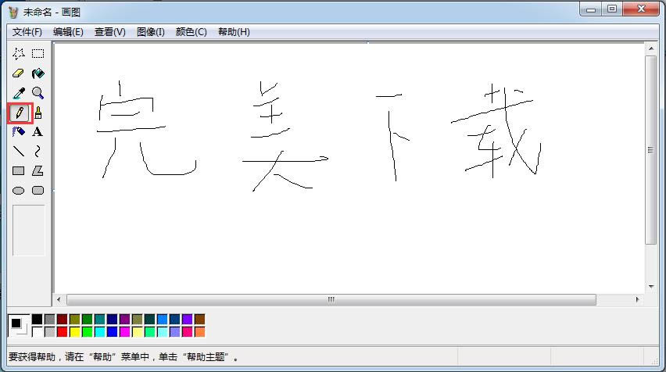Select the navy blue swatch in top row
The height and width of the screenshot is (372, 666).
point(112,320)
